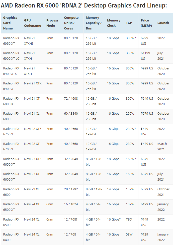Click the 330W TGP value
174x246 pixels.
[130, 53]
